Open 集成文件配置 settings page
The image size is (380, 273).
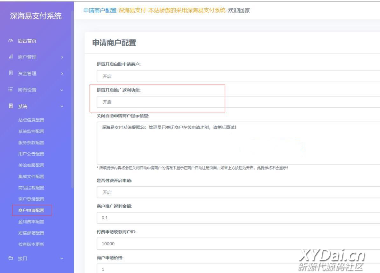[x=31, y=176]
